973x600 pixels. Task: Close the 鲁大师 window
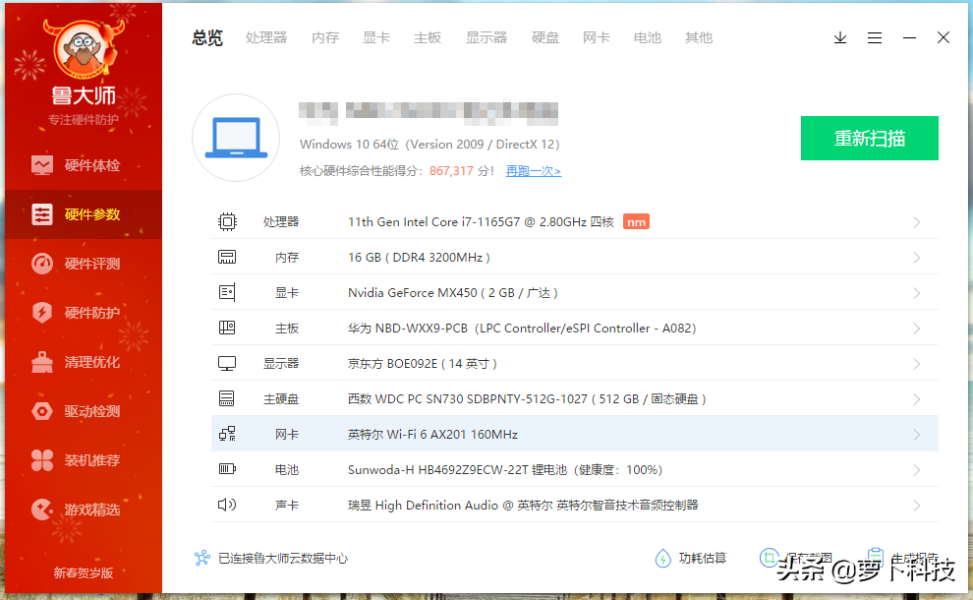pyautogui.click(x=944, y=38)
